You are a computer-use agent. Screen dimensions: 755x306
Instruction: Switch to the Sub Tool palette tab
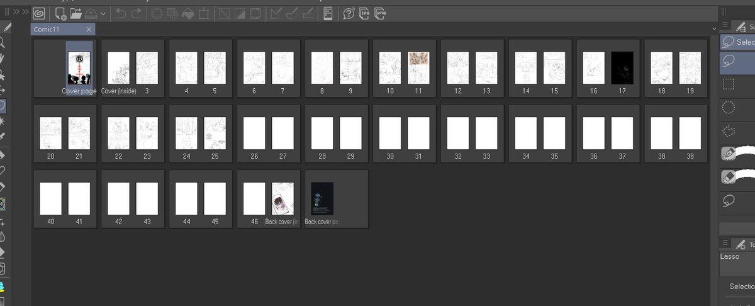click(744, 26)
